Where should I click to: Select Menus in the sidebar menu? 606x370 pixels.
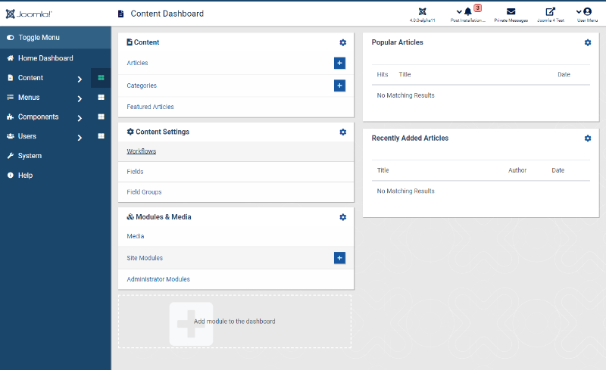pos(29,98)
